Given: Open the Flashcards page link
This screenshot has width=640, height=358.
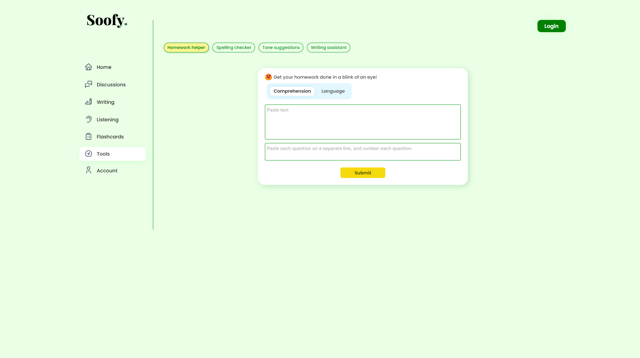Looking at the screenshot, I should [110, 137].
